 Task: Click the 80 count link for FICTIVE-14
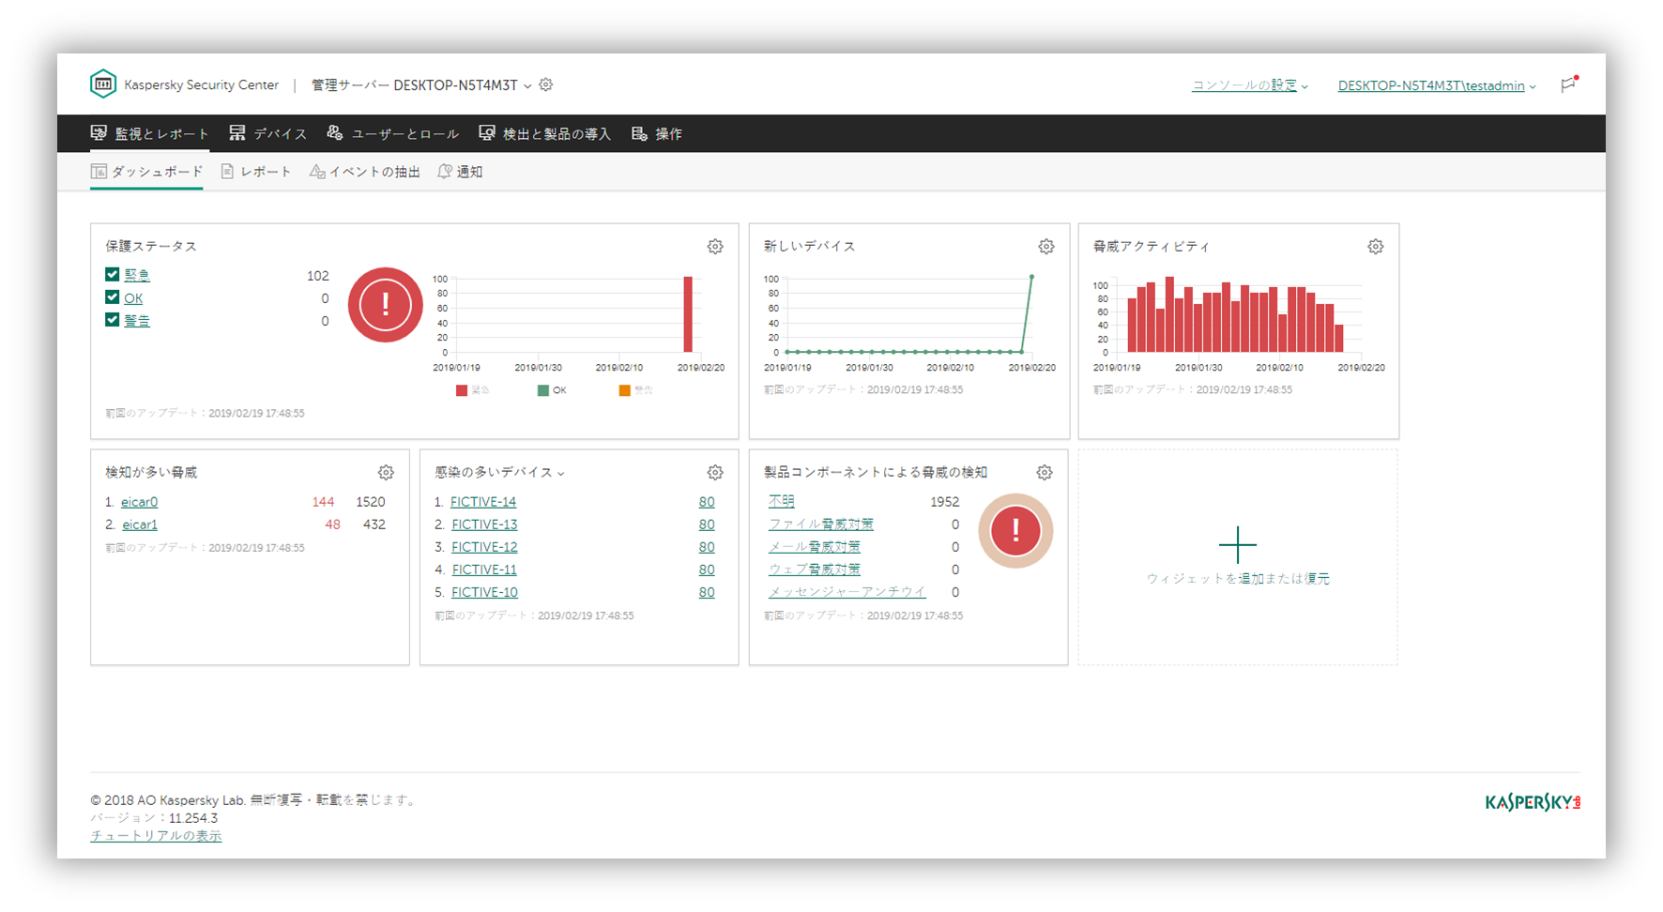[x=707, y=502]
